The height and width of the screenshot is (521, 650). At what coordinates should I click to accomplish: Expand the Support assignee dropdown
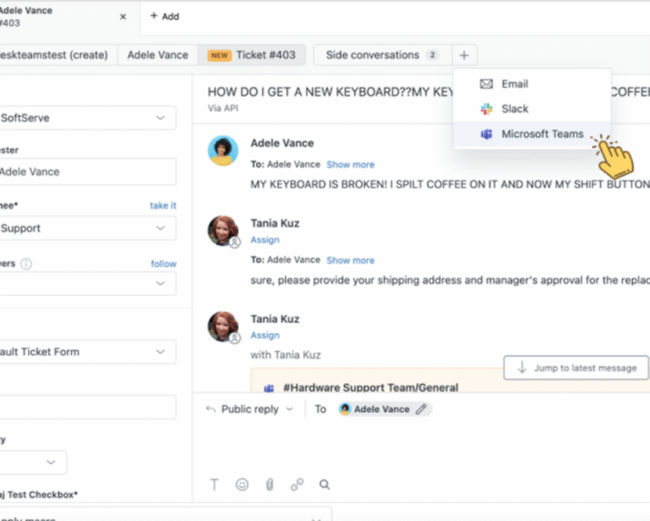(x=88, y=228)
